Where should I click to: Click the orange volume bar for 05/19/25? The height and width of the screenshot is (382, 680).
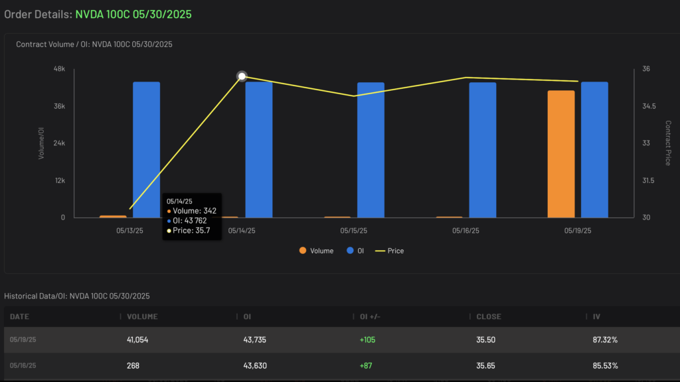tap(560, 154)
